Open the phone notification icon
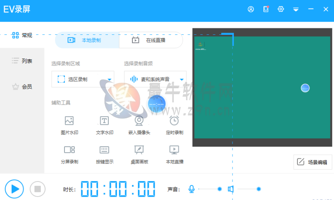 266,9
